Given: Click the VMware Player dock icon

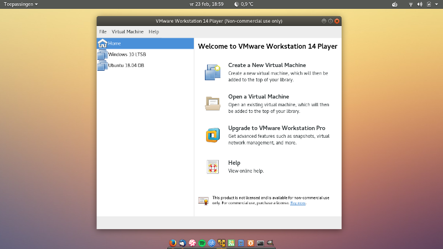Looking at the screenshot, I should point(221,243).
